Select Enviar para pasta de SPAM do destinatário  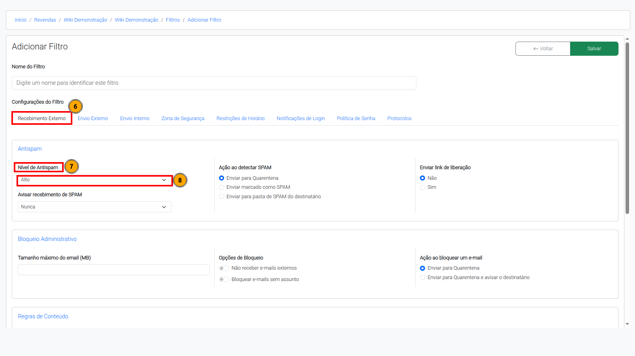point(222,197)
